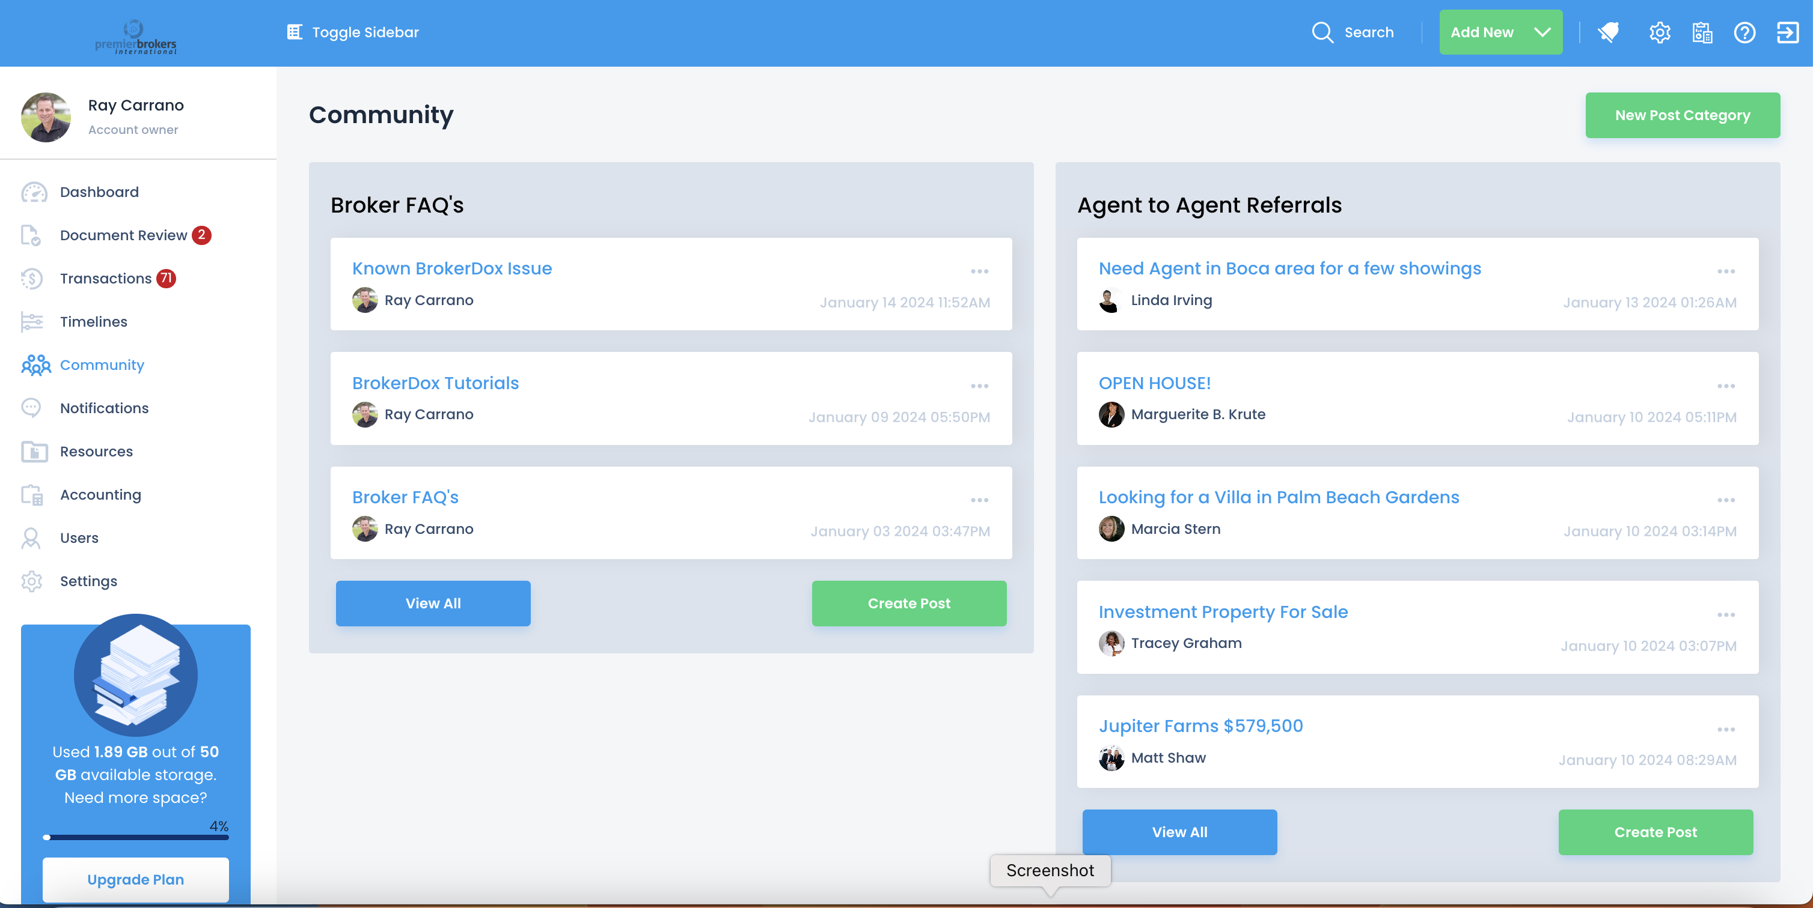This screenshot has height=908, width=1813.
Task: Open Investment Property For Sale post
Action: pos(1223,612)
